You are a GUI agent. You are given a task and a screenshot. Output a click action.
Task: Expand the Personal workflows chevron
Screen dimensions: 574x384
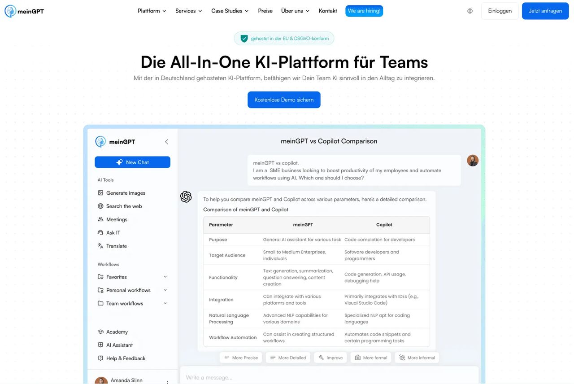pyautogui.click(x=165, y=290)
